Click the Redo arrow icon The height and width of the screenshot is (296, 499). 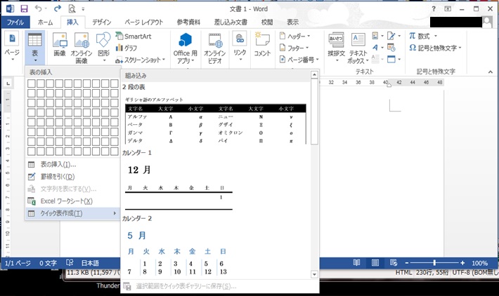coord(58,8)
